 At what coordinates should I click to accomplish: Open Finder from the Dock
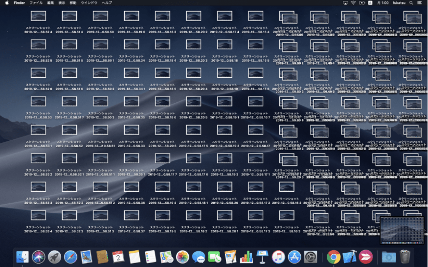point(23,257)
